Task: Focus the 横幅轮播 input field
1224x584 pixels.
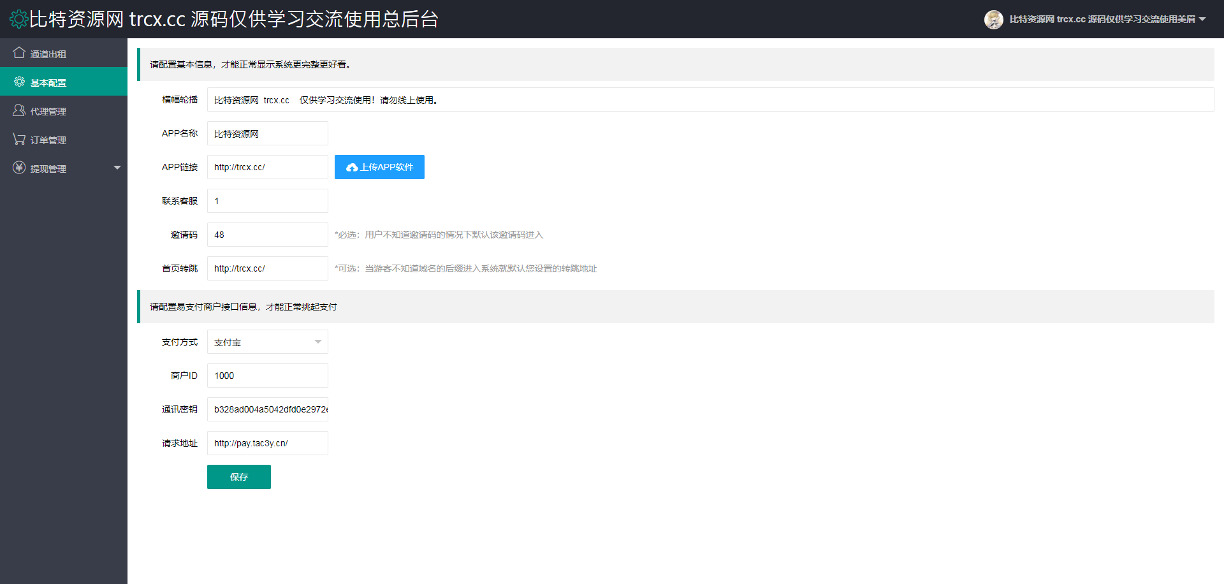Action: tap(711, 99)
